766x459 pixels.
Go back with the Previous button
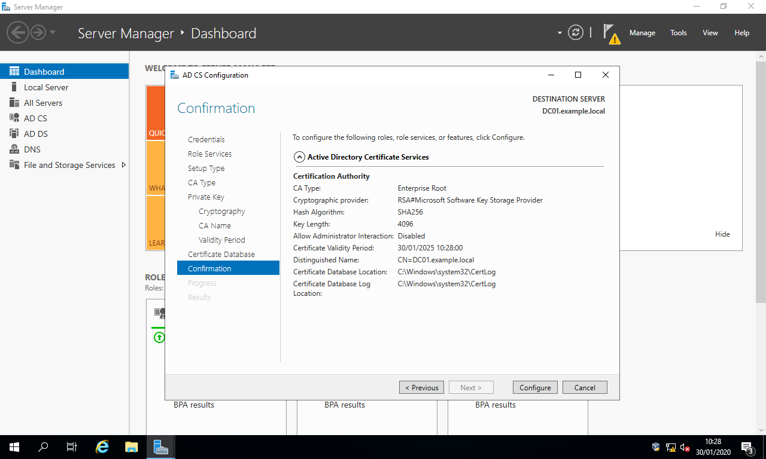[421, 387]
